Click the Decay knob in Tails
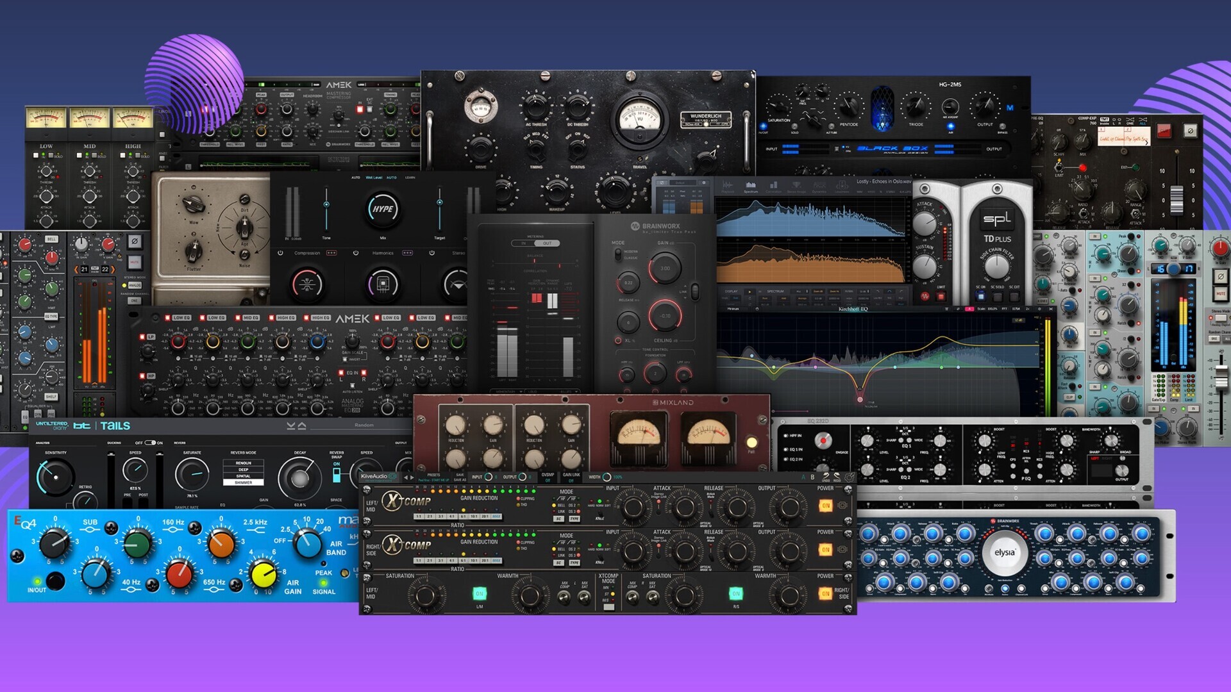The height and width of the screenshot is (692, 1231). pos(299,478)
